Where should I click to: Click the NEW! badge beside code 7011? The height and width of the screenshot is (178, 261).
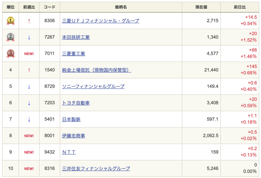click(x=29, y=54)
